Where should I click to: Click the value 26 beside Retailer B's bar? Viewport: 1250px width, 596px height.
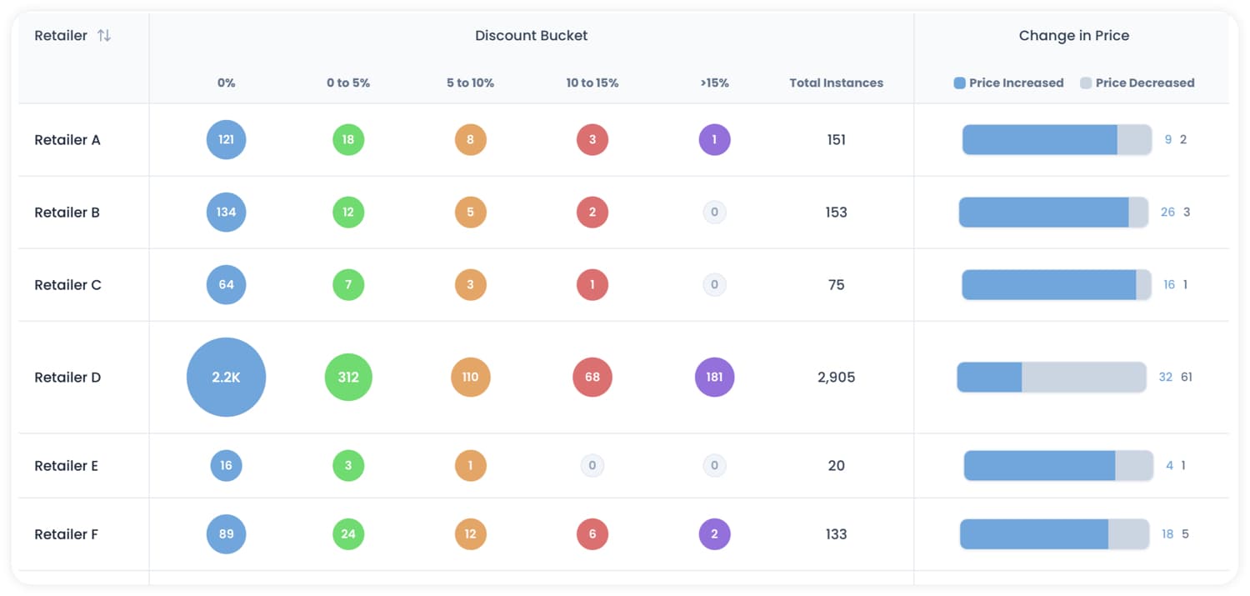pos(1168,212)
